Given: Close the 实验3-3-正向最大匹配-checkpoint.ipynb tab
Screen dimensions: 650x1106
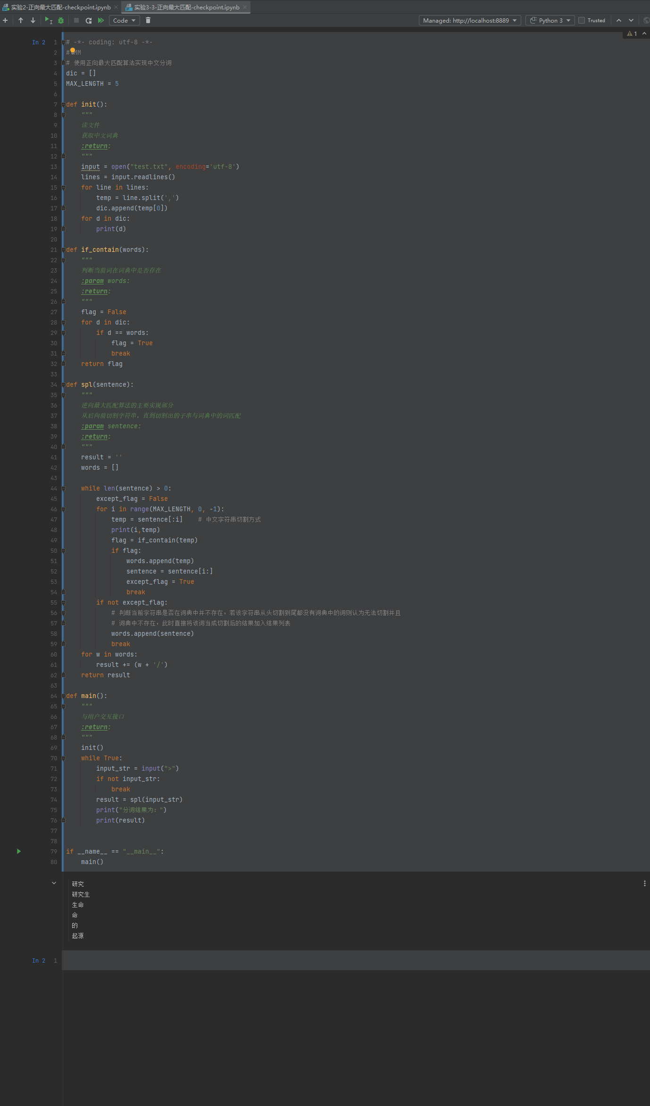Looking at the screenshot, I should pyautogui.click(x=245, y=7).
